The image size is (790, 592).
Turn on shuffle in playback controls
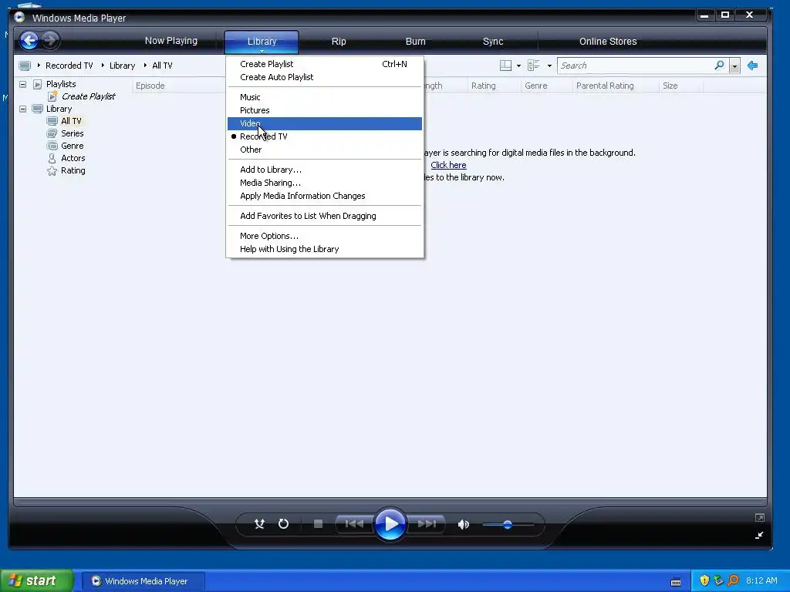(259, 524)
